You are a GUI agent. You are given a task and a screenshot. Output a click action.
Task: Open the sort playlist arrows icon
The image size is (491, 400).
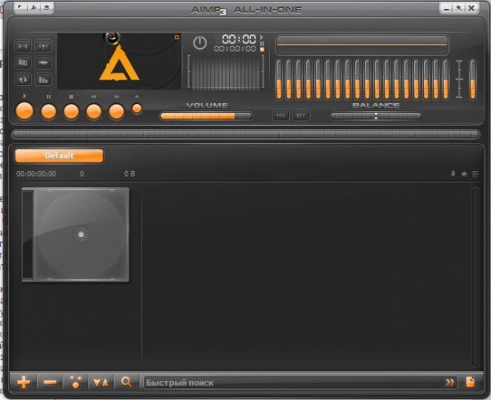point(101,382)
